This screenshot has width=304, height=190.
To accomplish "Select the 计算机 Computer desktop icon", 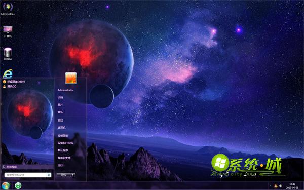I will click(x=8, y=31).
